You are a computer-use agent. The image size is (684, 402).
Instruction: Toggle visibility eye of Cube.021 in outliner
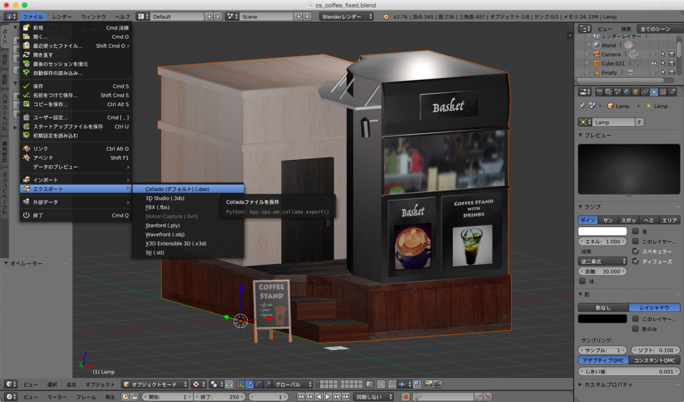click(x=654, y=63)
